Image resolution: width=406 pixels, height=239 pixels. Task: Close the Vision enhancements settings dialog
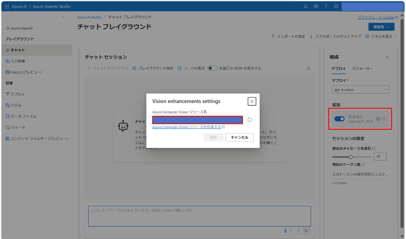pyautogui.click(x=252, y=101)
